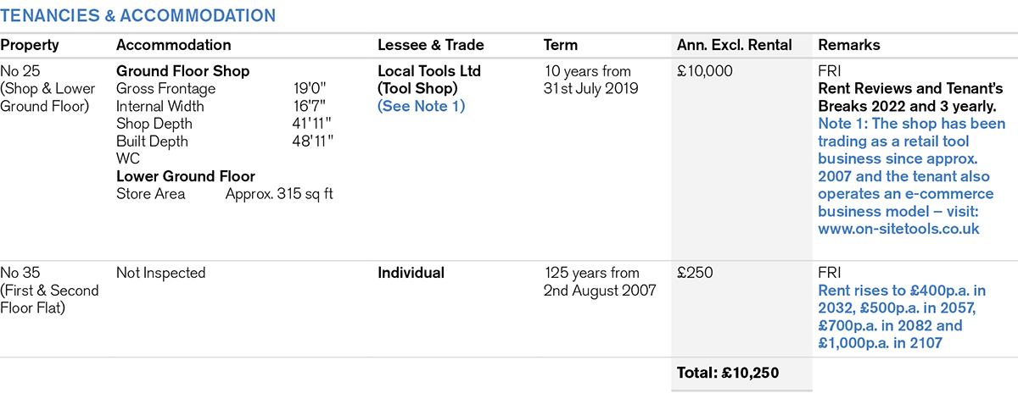1018x399 pixels.
Task: Click the Lower Ground Floor subheading
Action: pos(186,176)
